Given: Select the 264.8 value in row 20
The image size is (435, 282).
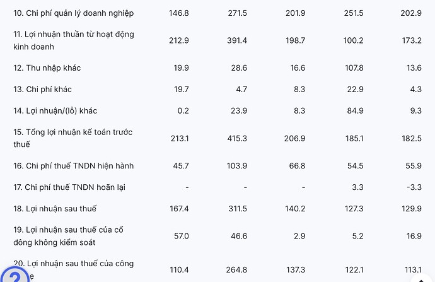Looking at the screenshot, I should tap(236, 269).
